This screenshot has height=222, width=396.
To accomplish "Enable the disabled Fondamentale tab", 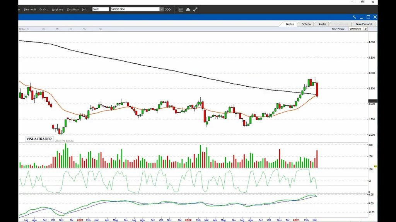I will [340, 24].
